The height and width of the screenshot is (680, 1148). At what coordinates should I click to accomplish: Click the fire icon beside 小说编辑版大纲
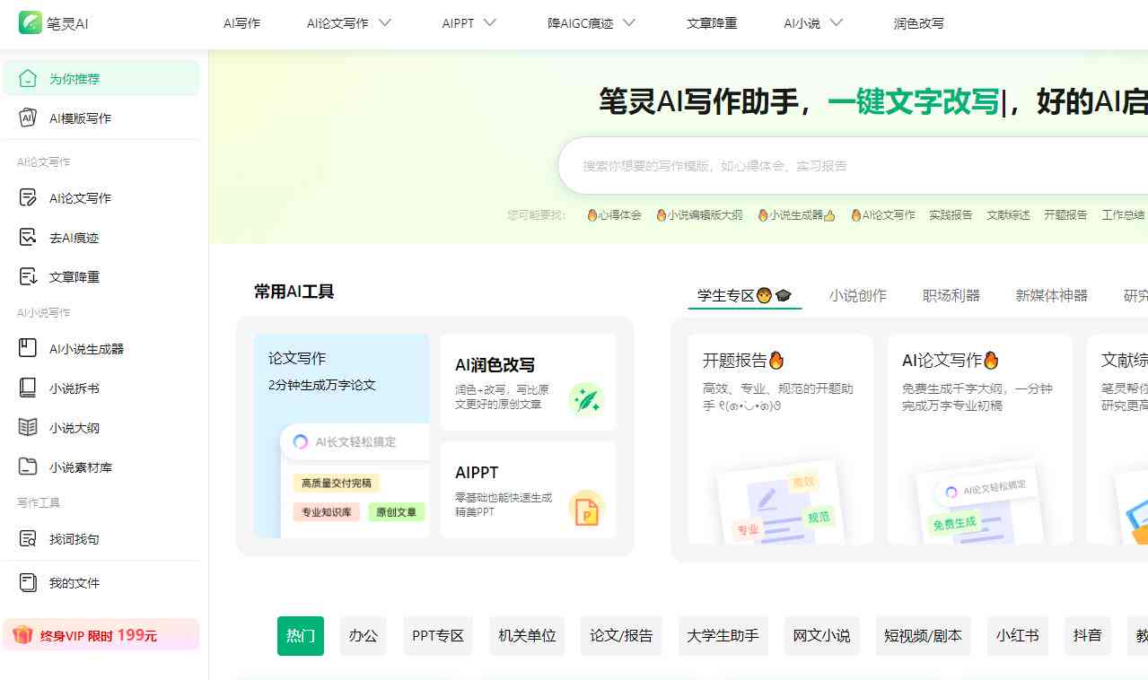point(661,215)
